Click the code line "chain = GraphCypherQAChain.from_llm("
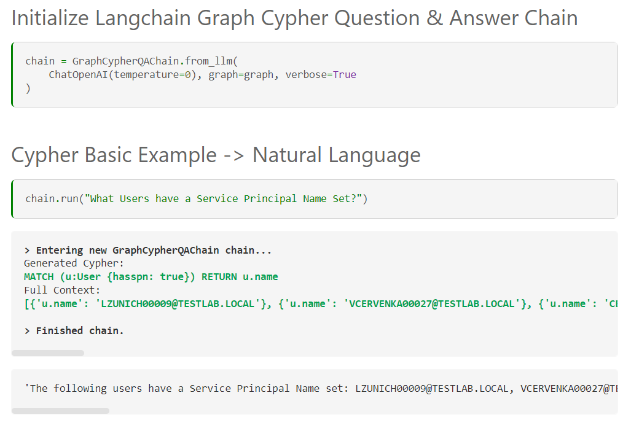This screenshot has height=425, width=631. 131,61
